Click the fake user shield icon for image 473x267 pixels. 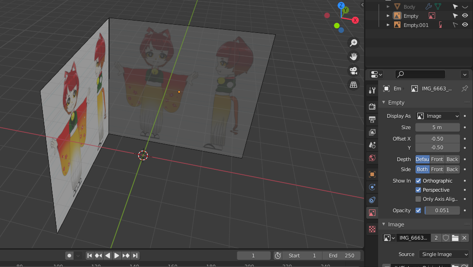(446, 238)
